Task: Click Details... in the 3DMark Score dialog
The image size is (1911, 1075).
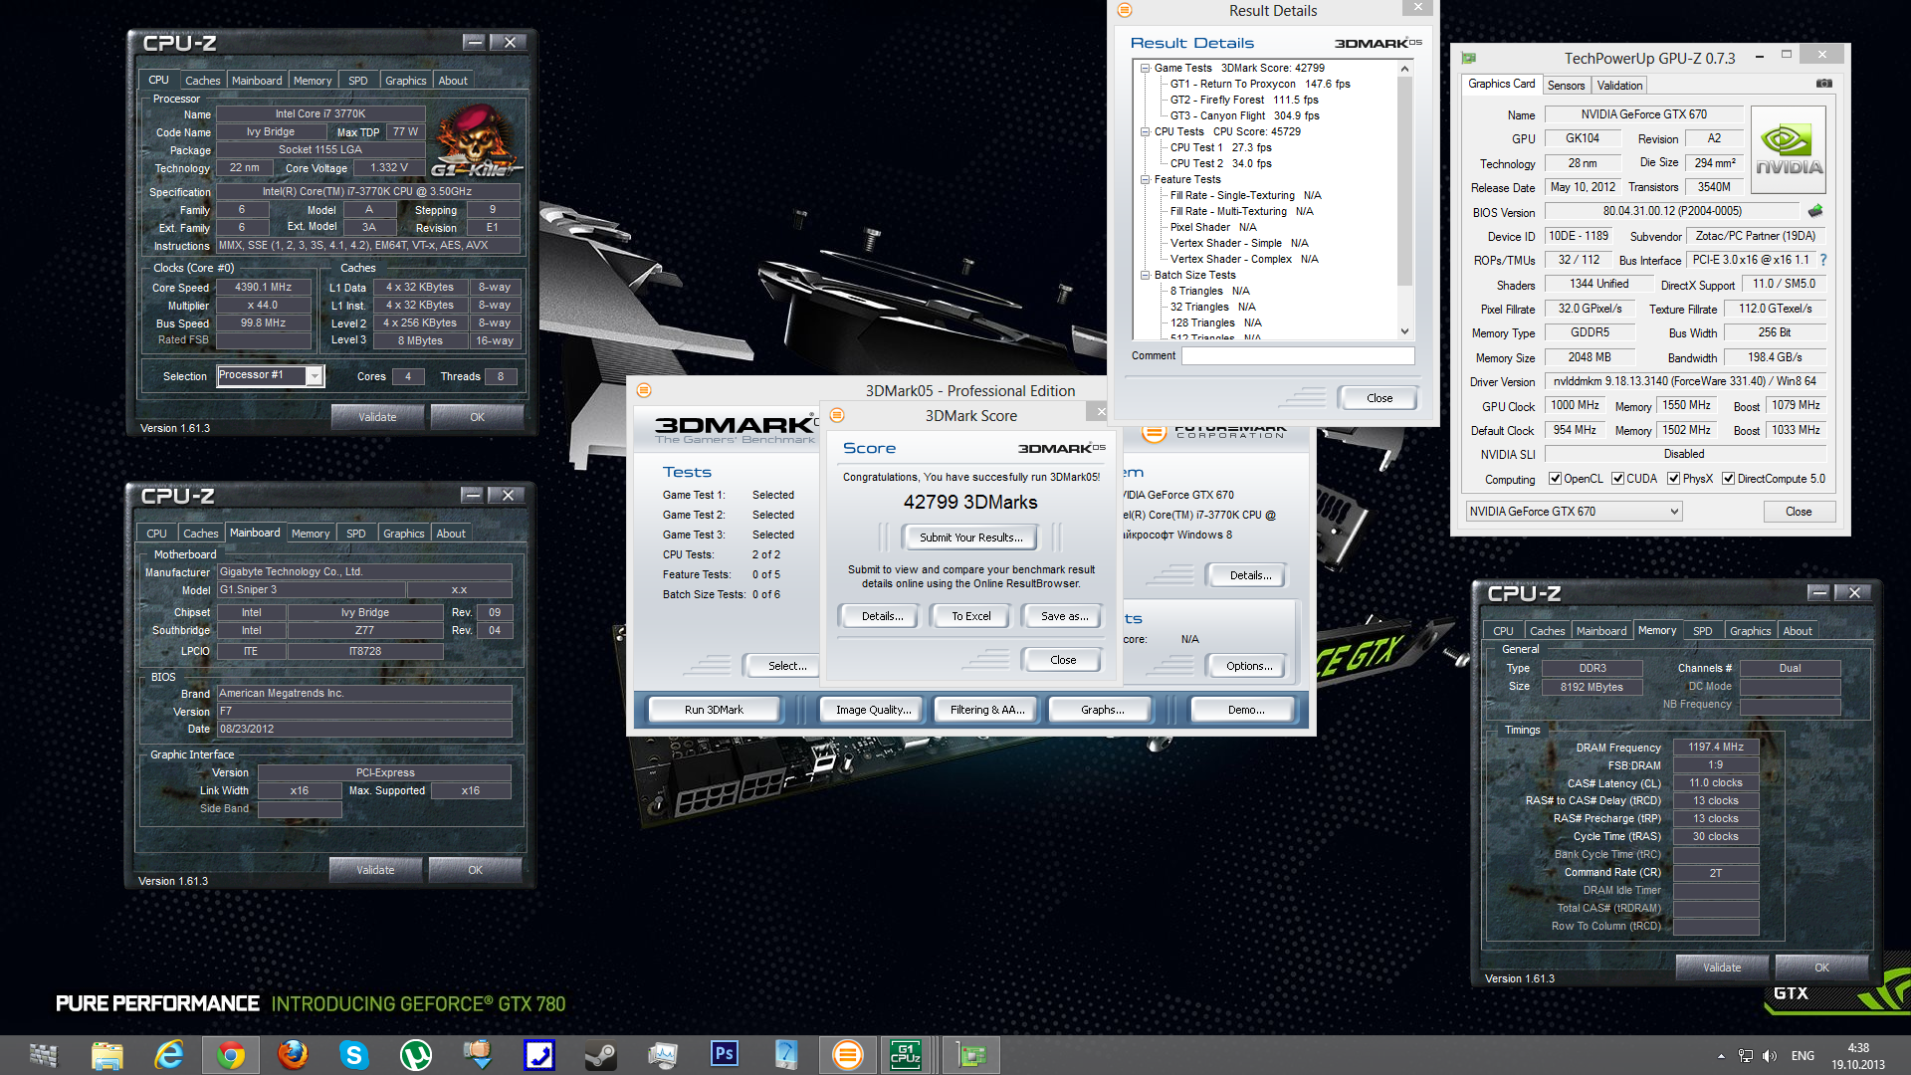Action: (882, 616)
